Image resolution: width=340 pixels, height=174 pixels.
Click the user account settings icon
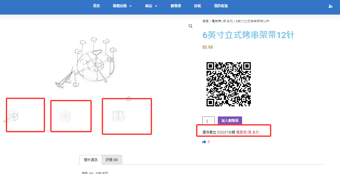point(331,6)
